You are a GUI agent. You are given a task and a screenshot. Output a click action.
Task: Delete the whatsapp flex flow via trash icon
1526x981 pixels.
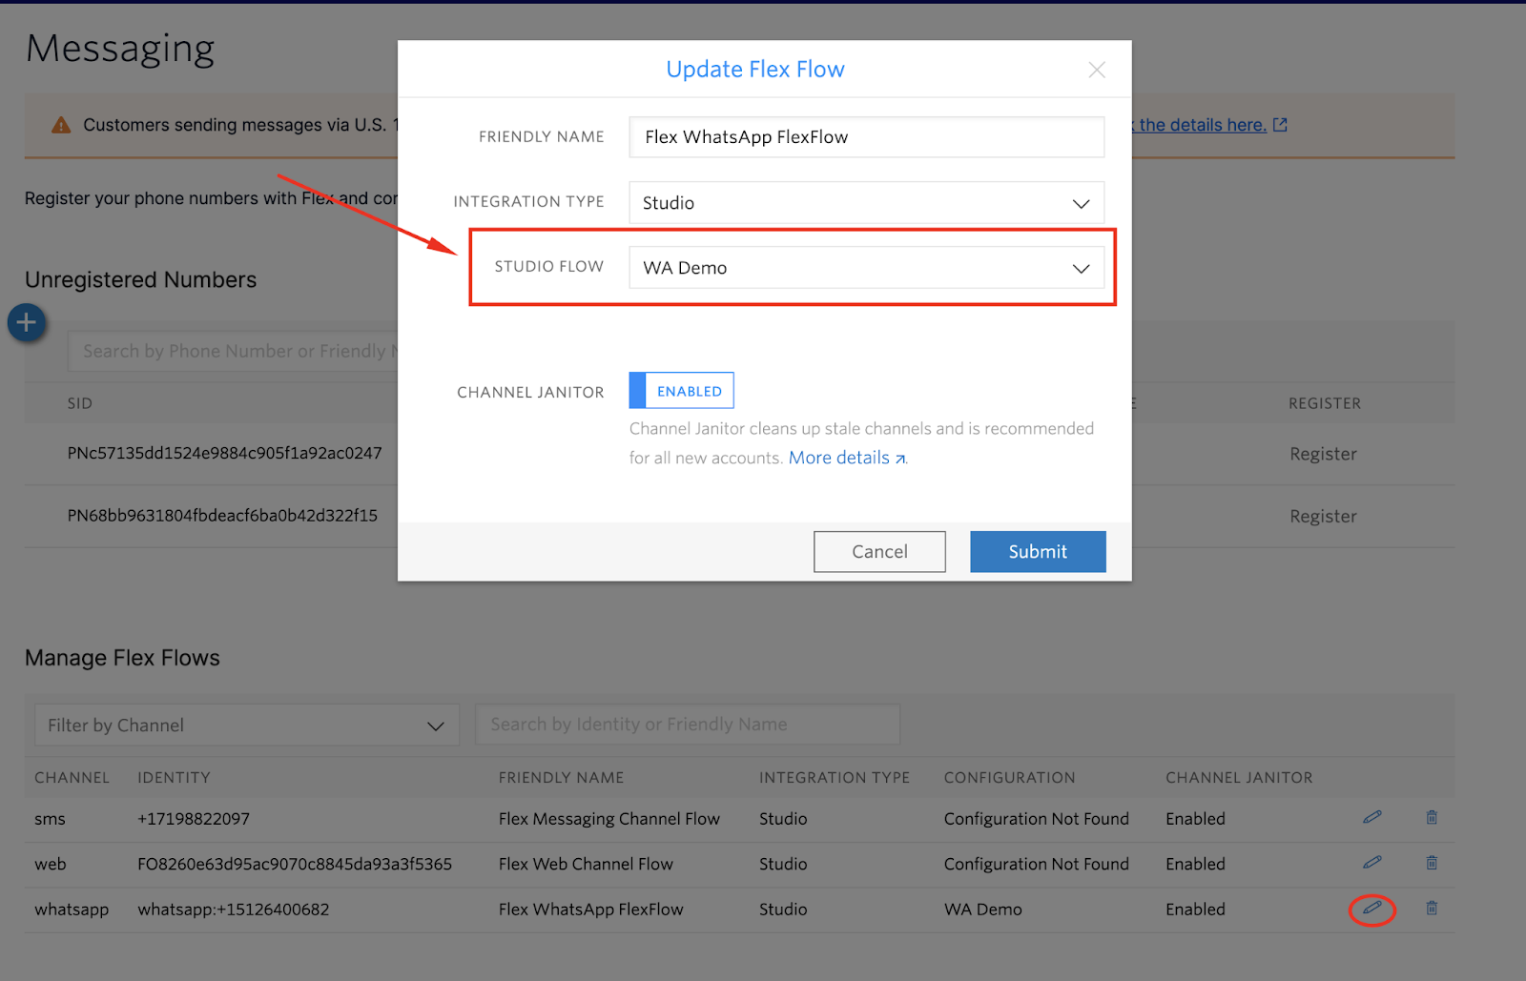pyautogui.click(x=1432, y=909)
